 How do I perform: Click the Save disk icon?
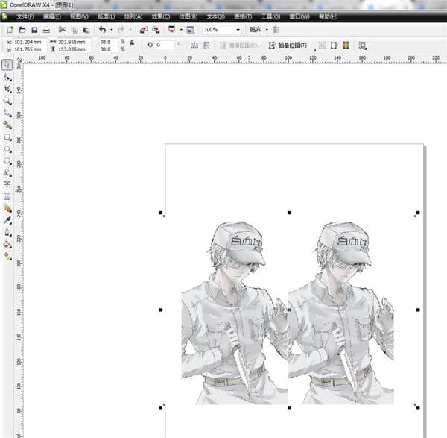(34, 30)
